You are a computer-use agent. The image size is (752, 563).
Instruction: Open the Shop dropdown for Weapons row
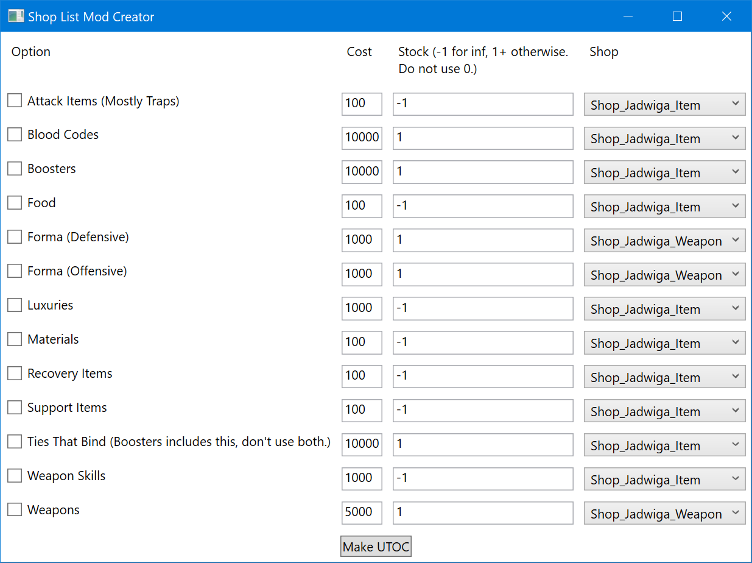(x=664, y=514)
